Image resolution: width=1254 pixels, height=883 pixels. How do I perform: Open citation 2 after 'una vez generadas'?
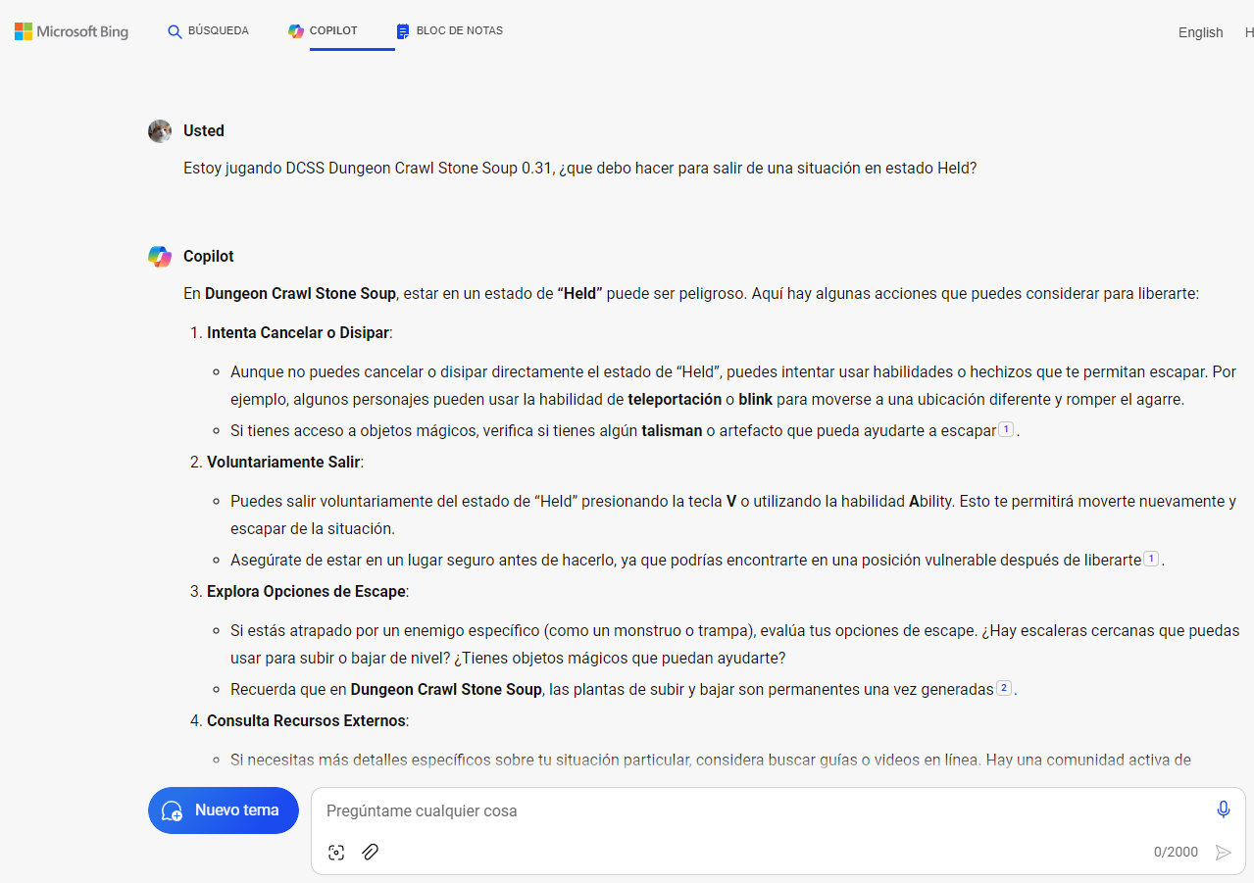coord(1003,688)
